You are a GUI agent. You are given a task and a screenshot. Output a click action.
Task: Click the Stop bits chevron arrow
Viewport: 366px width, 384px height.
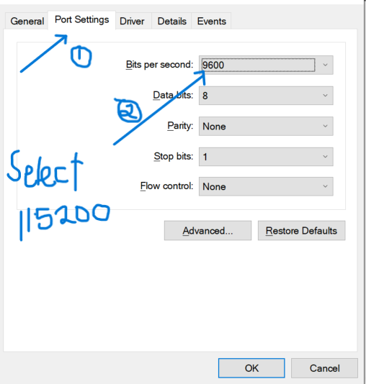click(325, 157)
